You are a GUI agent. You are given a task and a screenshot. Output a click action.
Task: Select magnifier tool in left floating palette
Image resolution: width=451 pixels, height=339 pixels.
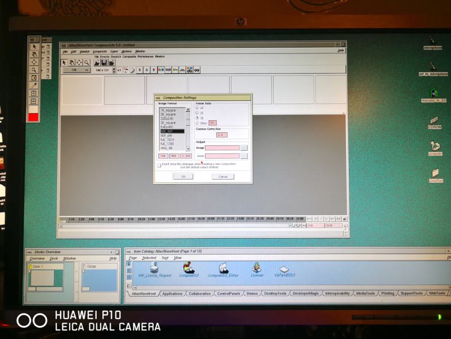click(x=34, y=70)
